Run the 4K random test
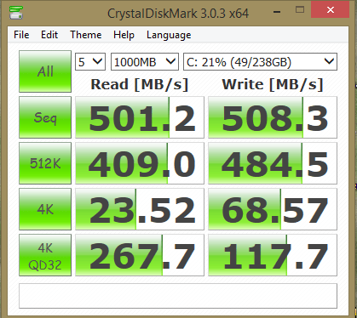This screenshot has height=318, width=357. [x=45, y=209]
